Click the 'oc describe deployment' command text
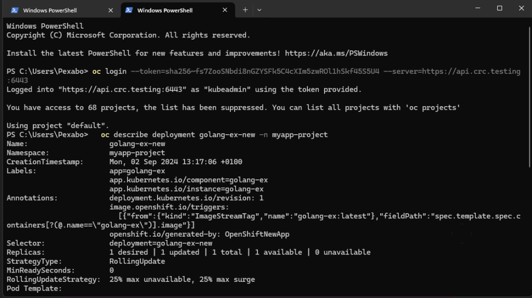The image size is (532, 298). pyautogui.click(x=148, y=135)
